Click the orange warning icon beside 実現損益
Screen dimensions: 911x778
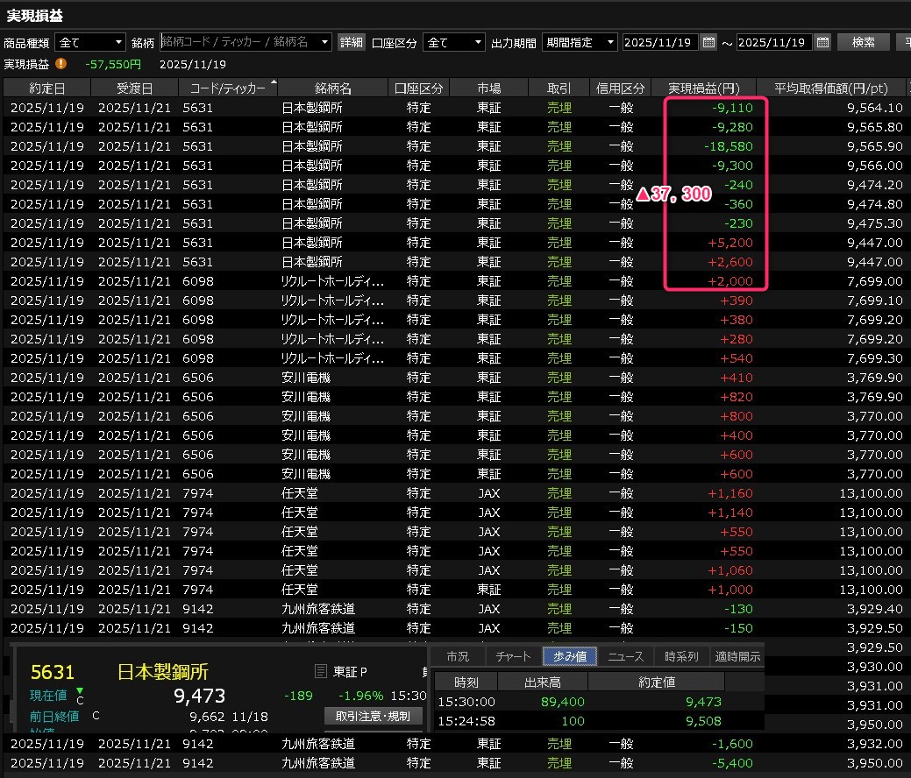point(60,64)
